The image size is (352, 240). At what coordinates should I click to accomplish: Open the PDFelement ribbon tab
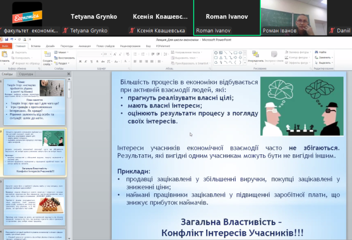pos(163,46)
